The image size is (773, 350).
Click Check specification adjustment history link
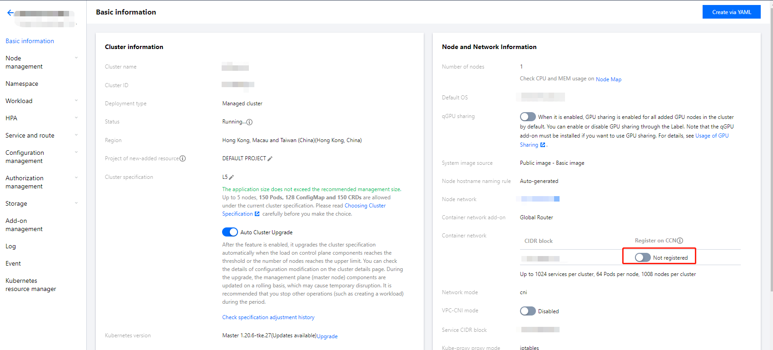tap(268, 317)
